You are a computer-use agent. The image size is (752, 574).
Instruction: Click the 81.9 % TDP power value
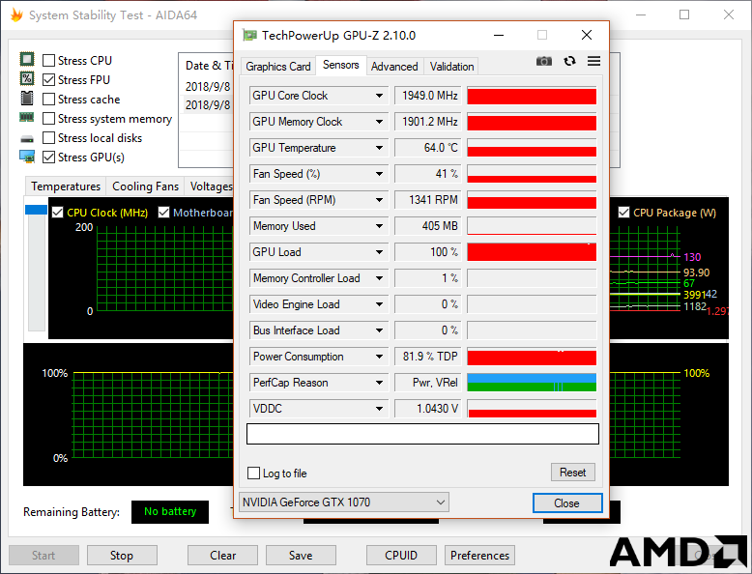point(428,357)
